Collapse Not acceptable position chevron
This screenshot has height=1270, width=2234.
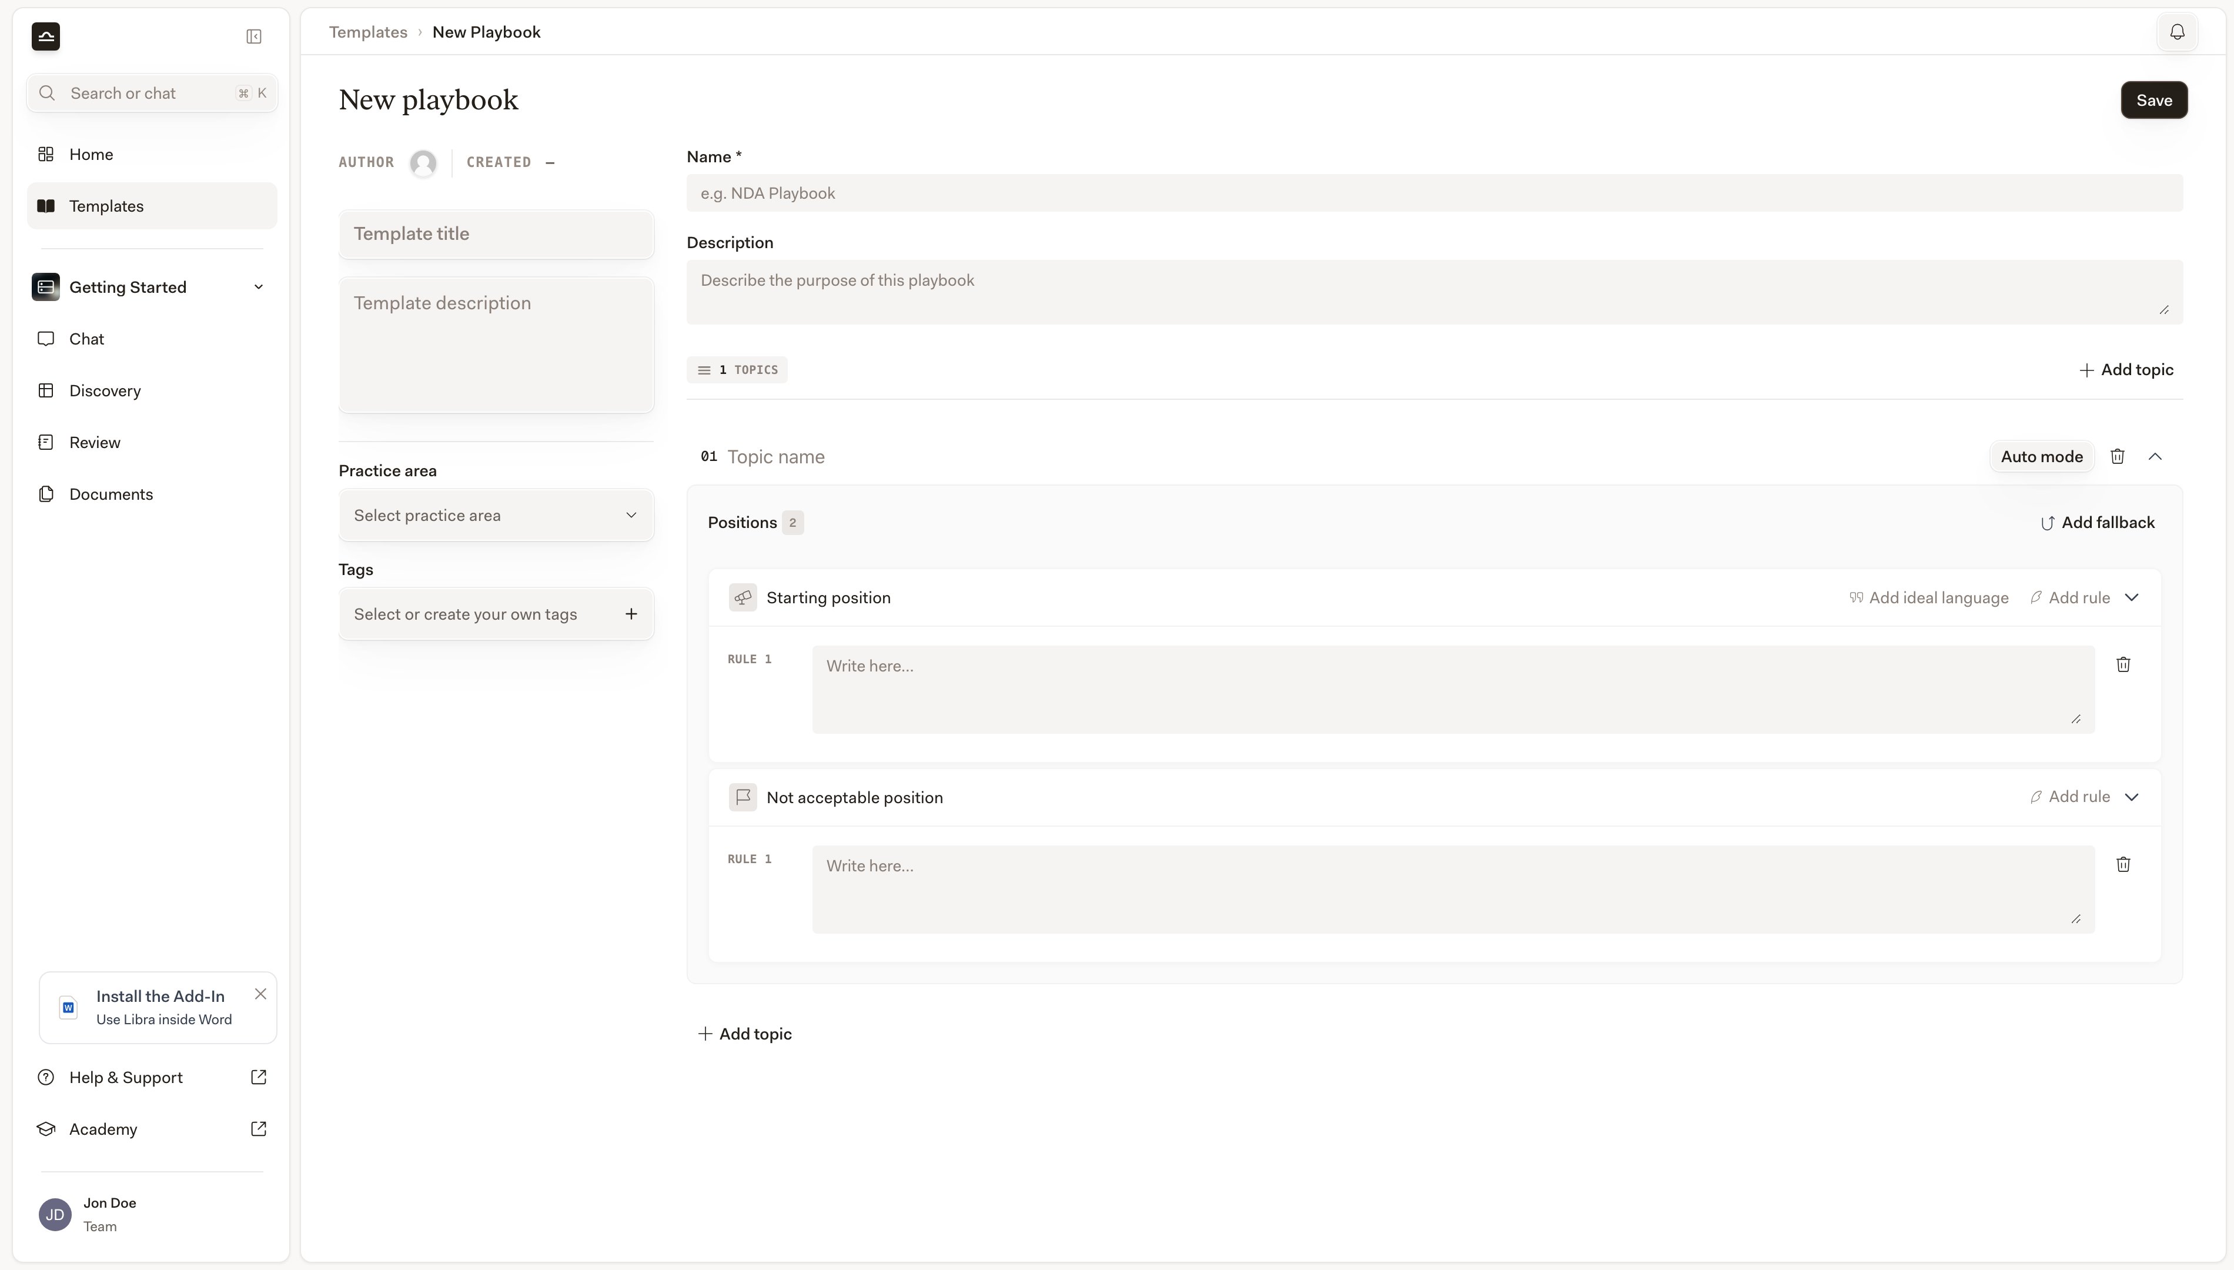2131,797
